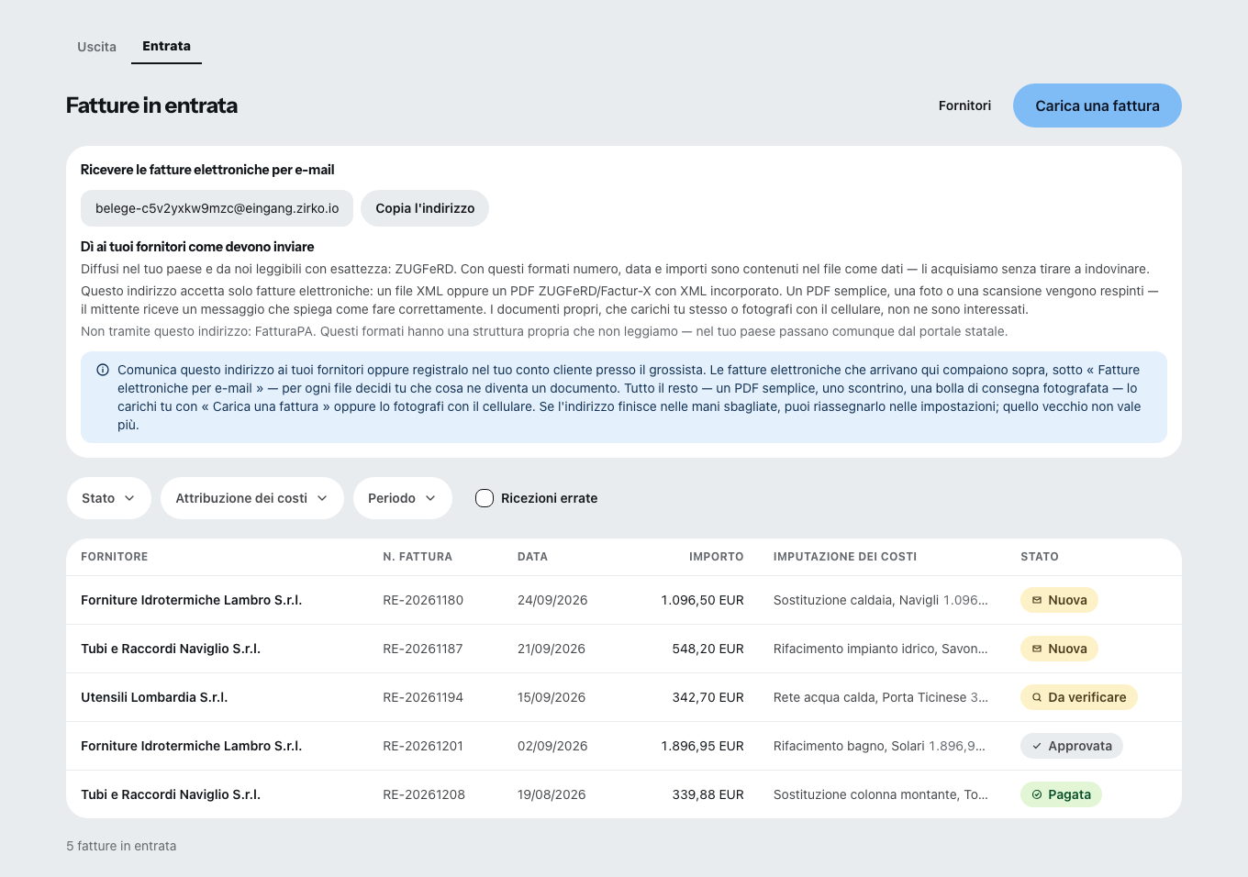This screenshot has height=877, width=1248.
Task: Click date 24/09/2026
Action: tap(552, 600)
